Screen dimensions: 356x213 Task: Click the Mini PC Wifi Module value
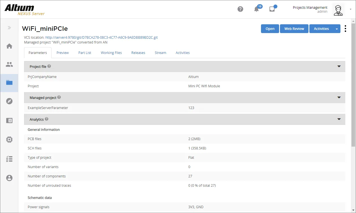204,86
